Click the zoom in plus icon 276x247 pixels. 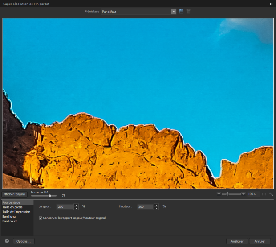point(244,194)
